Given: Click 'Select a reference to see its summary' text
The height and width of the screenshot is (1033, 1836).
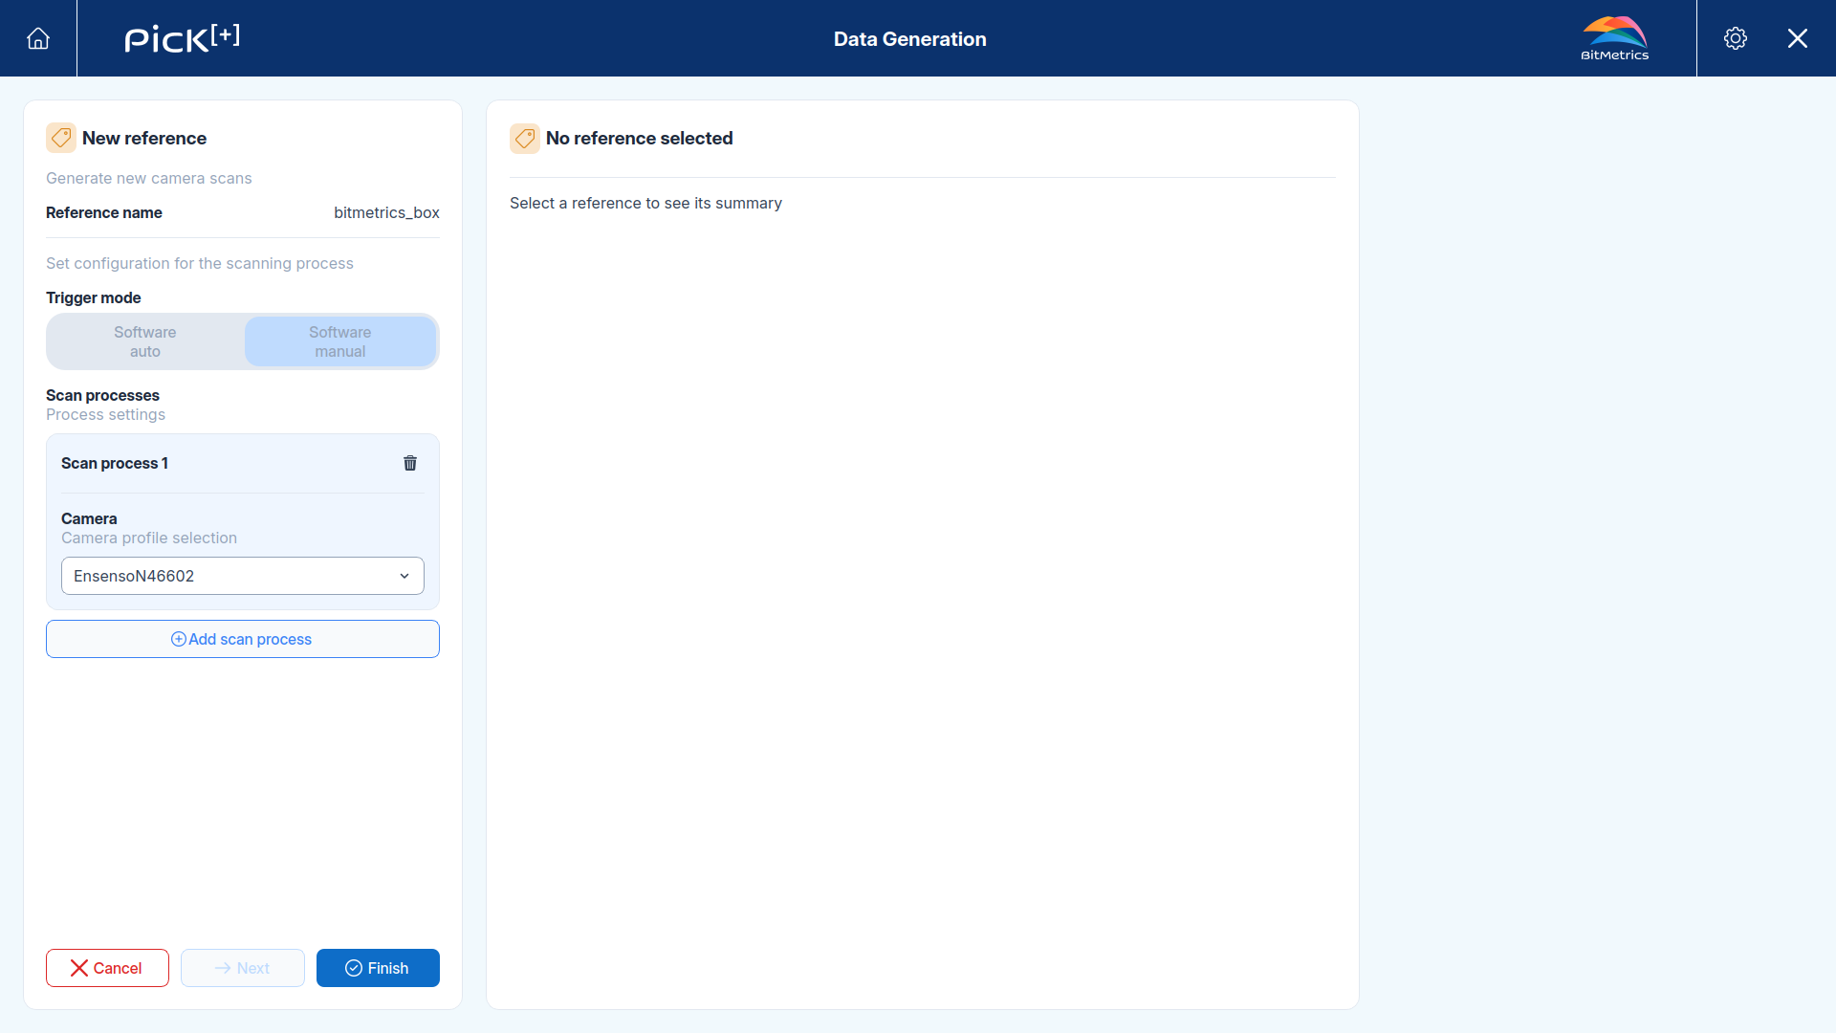Looking at the screenshot, I should [645, 203].
